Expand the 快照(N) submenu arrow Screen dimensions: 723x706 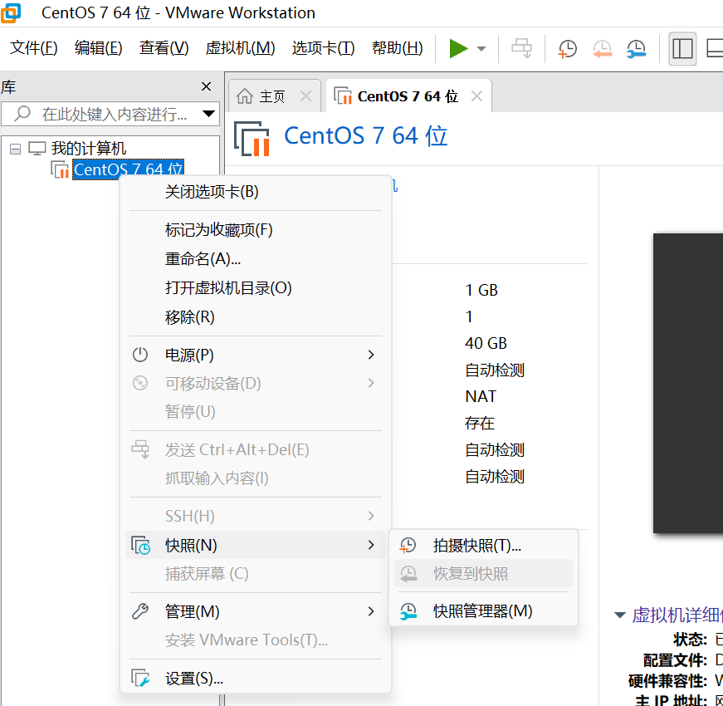(x=371, y=545)
